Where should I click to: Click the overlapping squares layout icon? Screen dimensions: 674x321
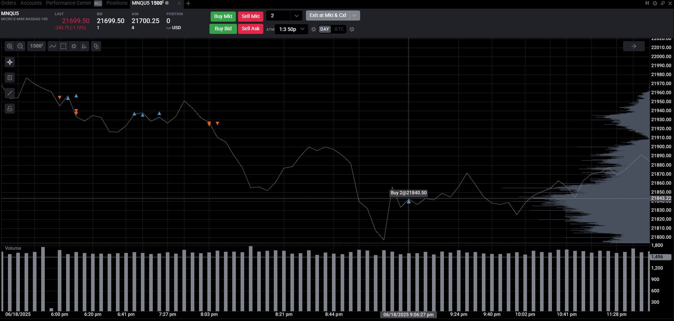coord(96,46)
